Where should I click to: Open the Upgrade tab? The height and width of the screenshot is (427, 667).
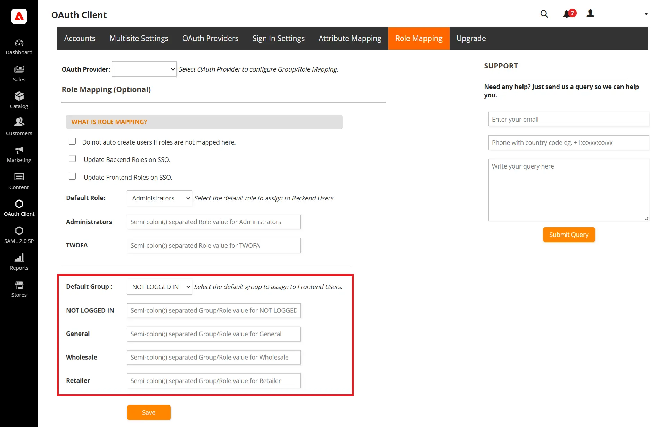coord(471,38)
